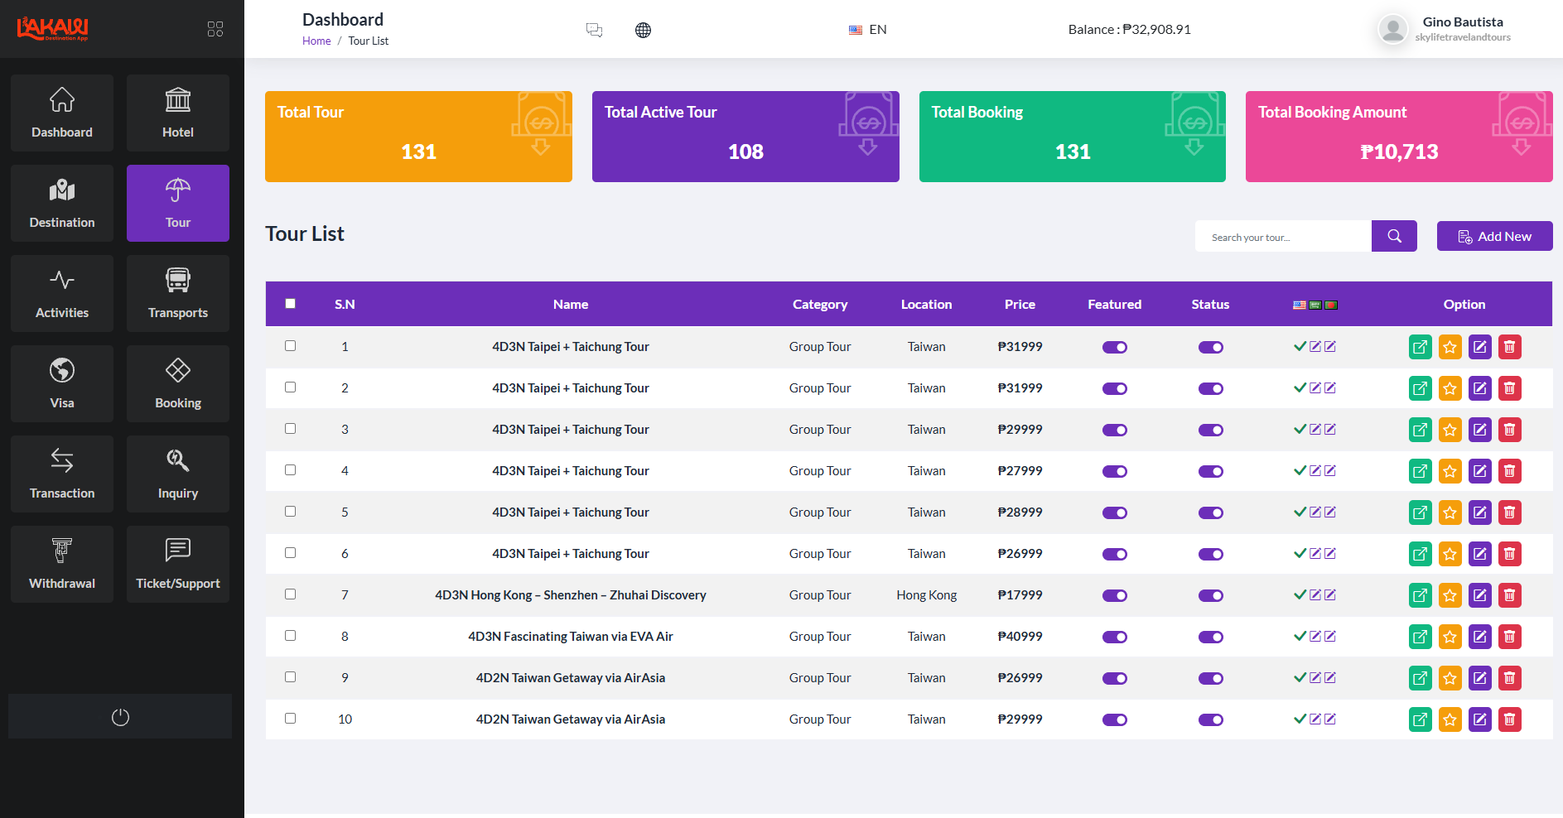Click the globe icon in header
The image size is (1563, 818).
point(643,31)
